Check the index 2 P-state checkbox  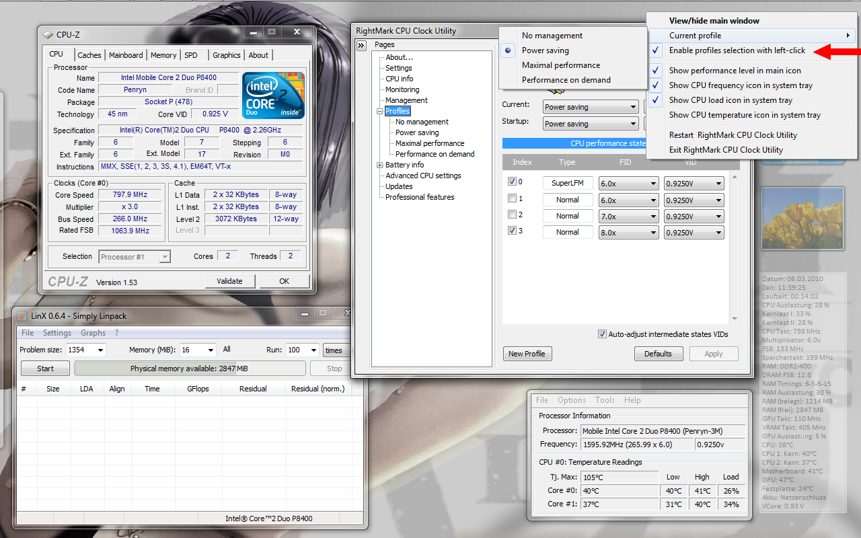coord(513,215)
